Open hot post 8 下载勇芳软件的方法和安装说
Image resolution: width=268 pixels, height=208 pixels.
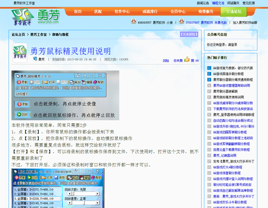point(233,109)
